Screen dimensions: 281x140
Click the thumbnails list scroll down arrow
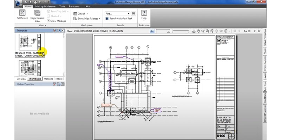coord(64,74)
